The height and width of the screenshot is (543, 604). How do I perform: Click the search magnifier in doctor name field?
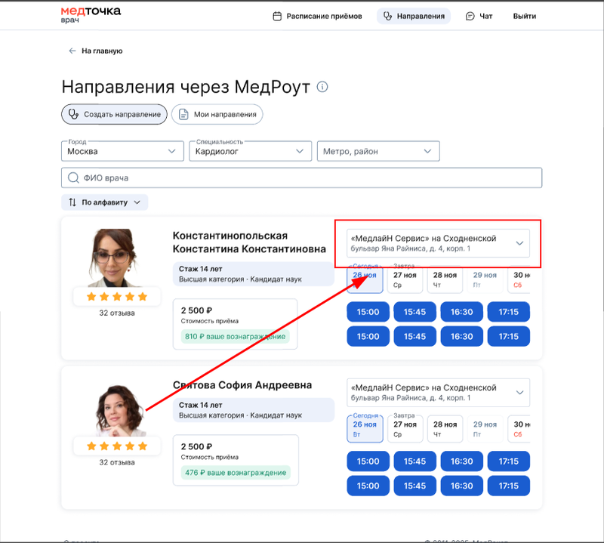74,177
